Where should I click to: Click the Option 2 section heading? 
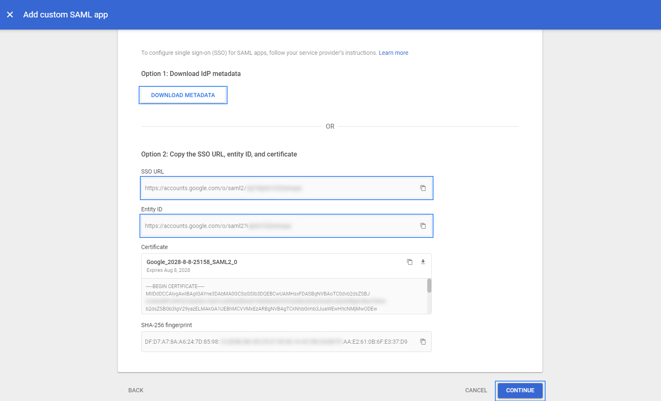tap(219, 154)
